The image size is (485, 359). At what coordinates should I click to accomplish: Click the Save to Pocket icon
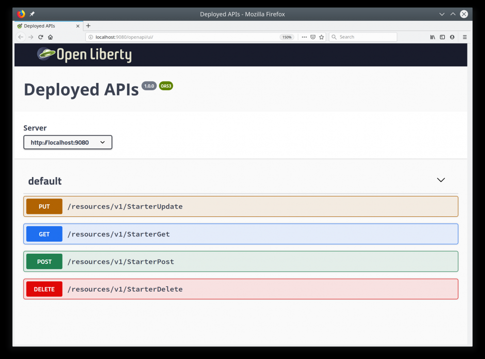313,37
